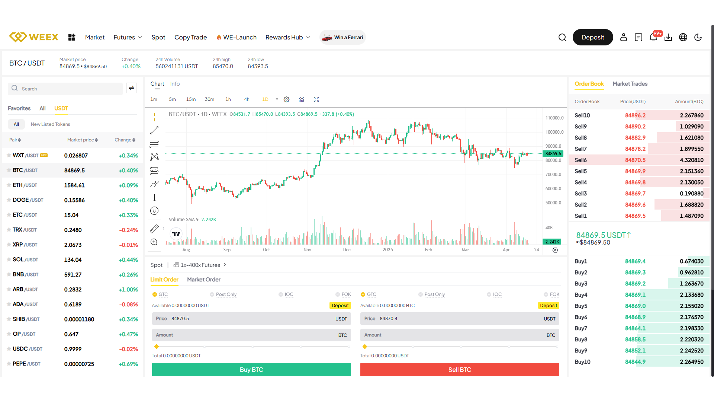Sort list by Change column
The image size is (714, 402).
tap(125, 140)
